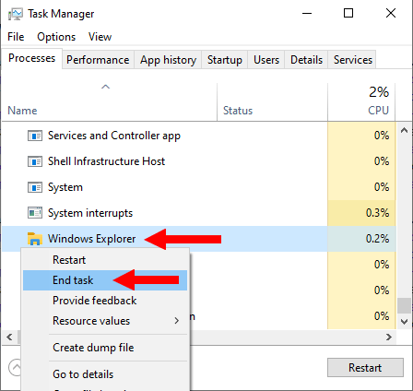Click the Windows Explorer folder icon
Viewport: 413px width, 391px height.
click(x=35, y=239)
